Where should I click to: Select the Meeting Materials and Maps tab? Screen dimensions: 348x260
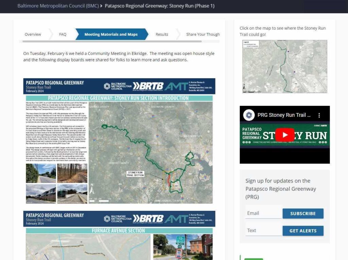[111, 34]
